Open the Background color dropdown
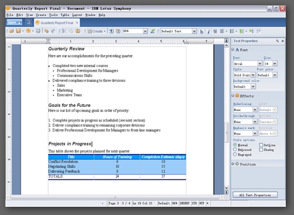 point(253,86)
